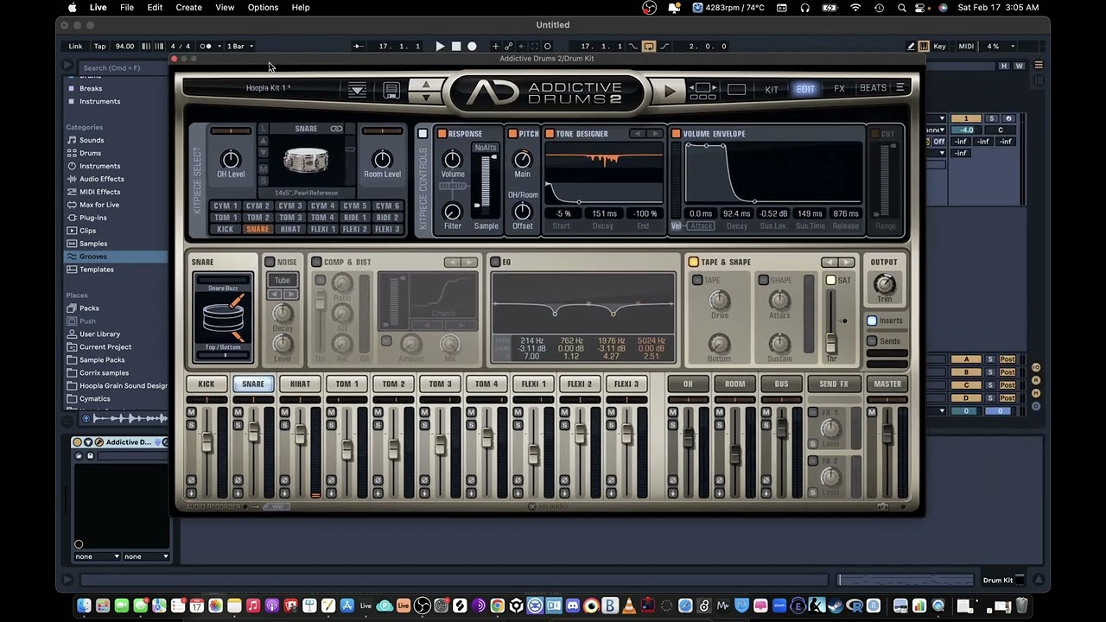Adjust the Room Level knob

click(x=382, y=159)
